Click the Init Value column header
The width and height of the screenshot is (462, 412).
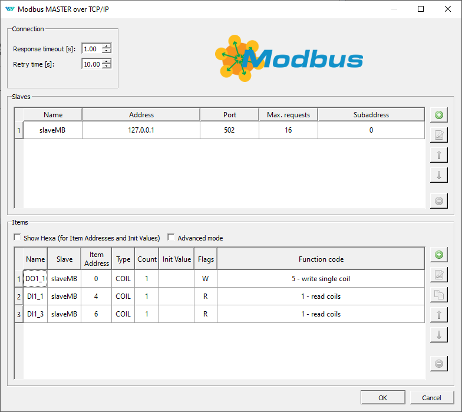click(177, 259)
